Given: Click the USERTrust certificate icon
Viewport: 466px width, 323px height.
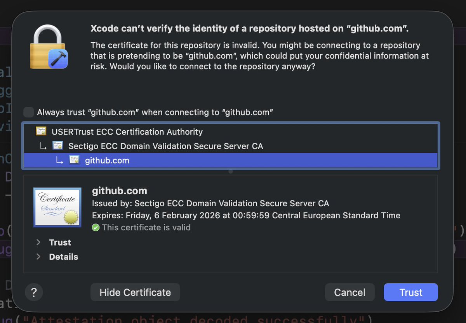Looking at the screenshot, I should tap(41, 131).
